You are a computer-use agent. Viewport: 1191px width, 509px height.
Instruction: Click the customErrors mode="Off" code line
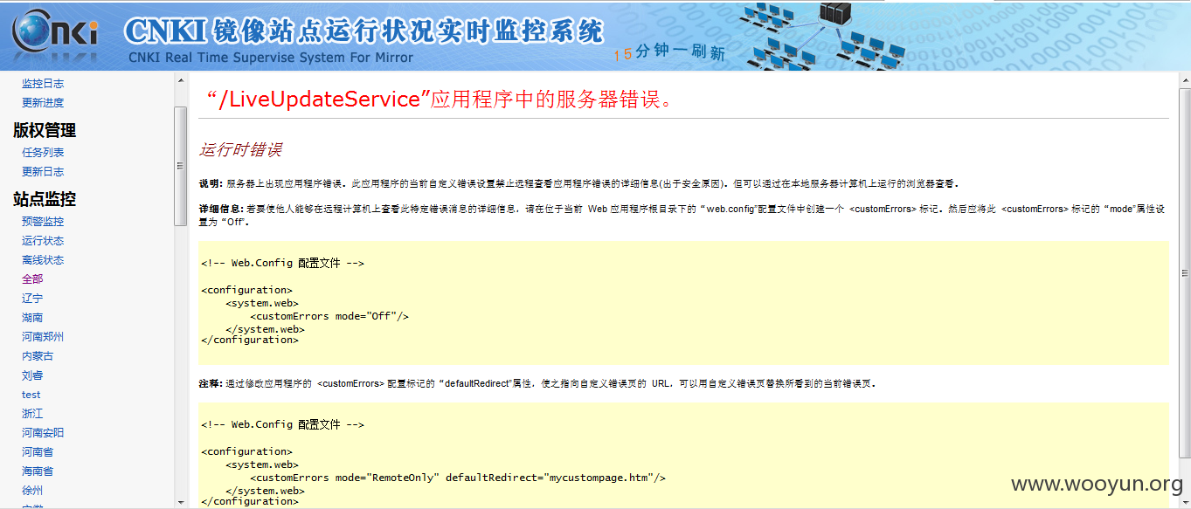(329, 316)
